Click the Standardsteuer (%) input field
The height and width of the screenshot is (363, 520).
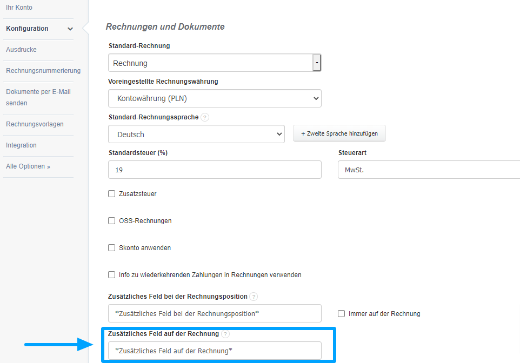215,170
